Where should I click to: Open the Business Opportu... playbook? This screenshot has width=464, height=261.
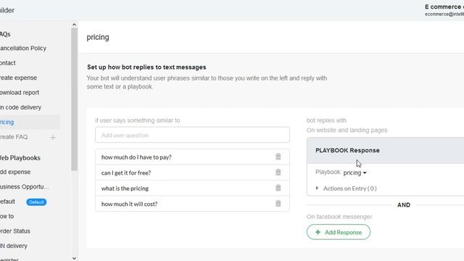[25, 187]
